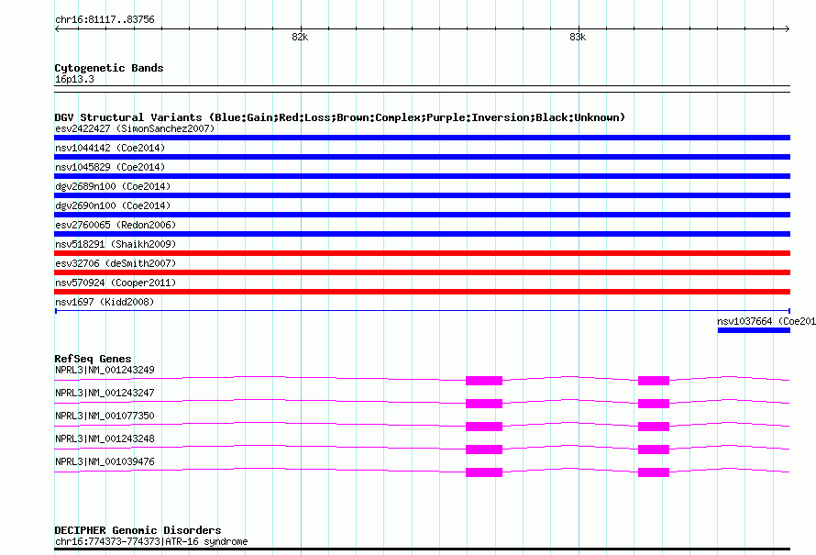Click the nsv1045829 (Coe2014) label

(110, 167)
